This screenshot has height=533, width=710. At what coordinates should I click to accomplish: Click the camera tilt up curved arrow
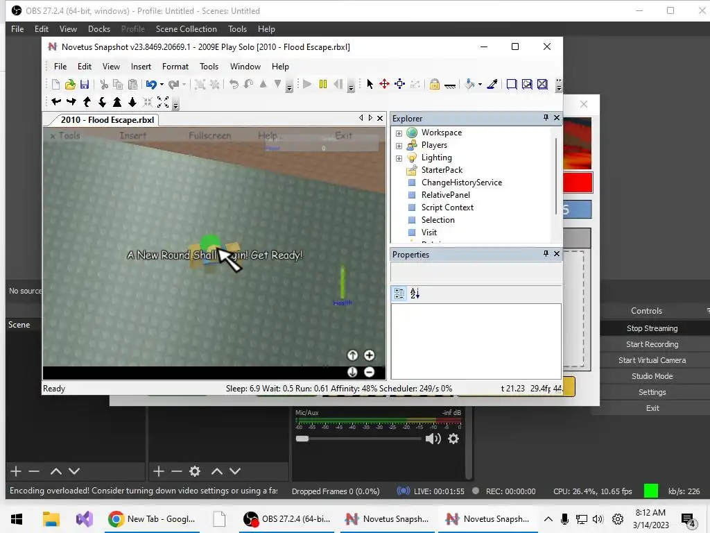[87, 102]
